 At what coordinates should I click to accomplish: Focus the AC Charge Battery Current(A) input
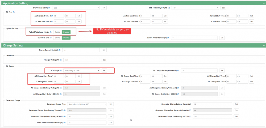pos(199,70)
